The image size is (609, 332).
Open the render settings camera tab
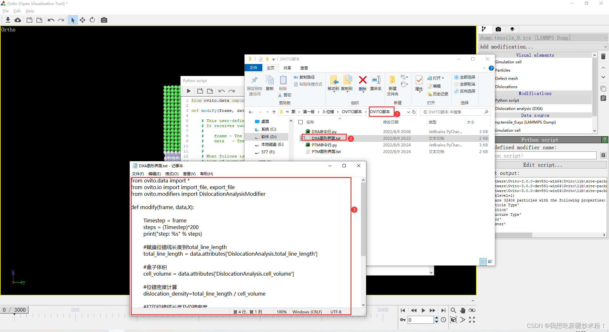pyautogui.click(x=498, y=29)
